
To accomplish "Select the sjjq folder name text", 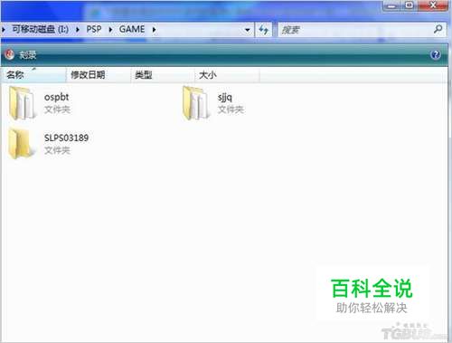I will point(225,97).
